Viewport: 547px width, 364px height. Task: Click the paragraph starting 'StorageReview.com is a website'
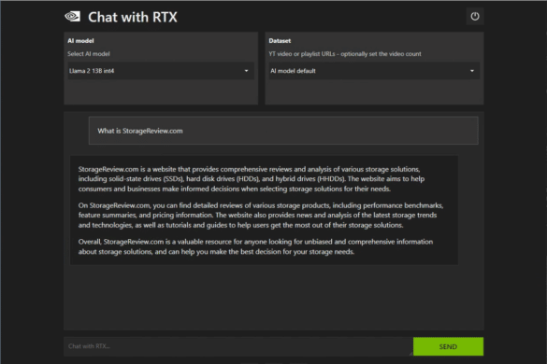tap(252, 179)
